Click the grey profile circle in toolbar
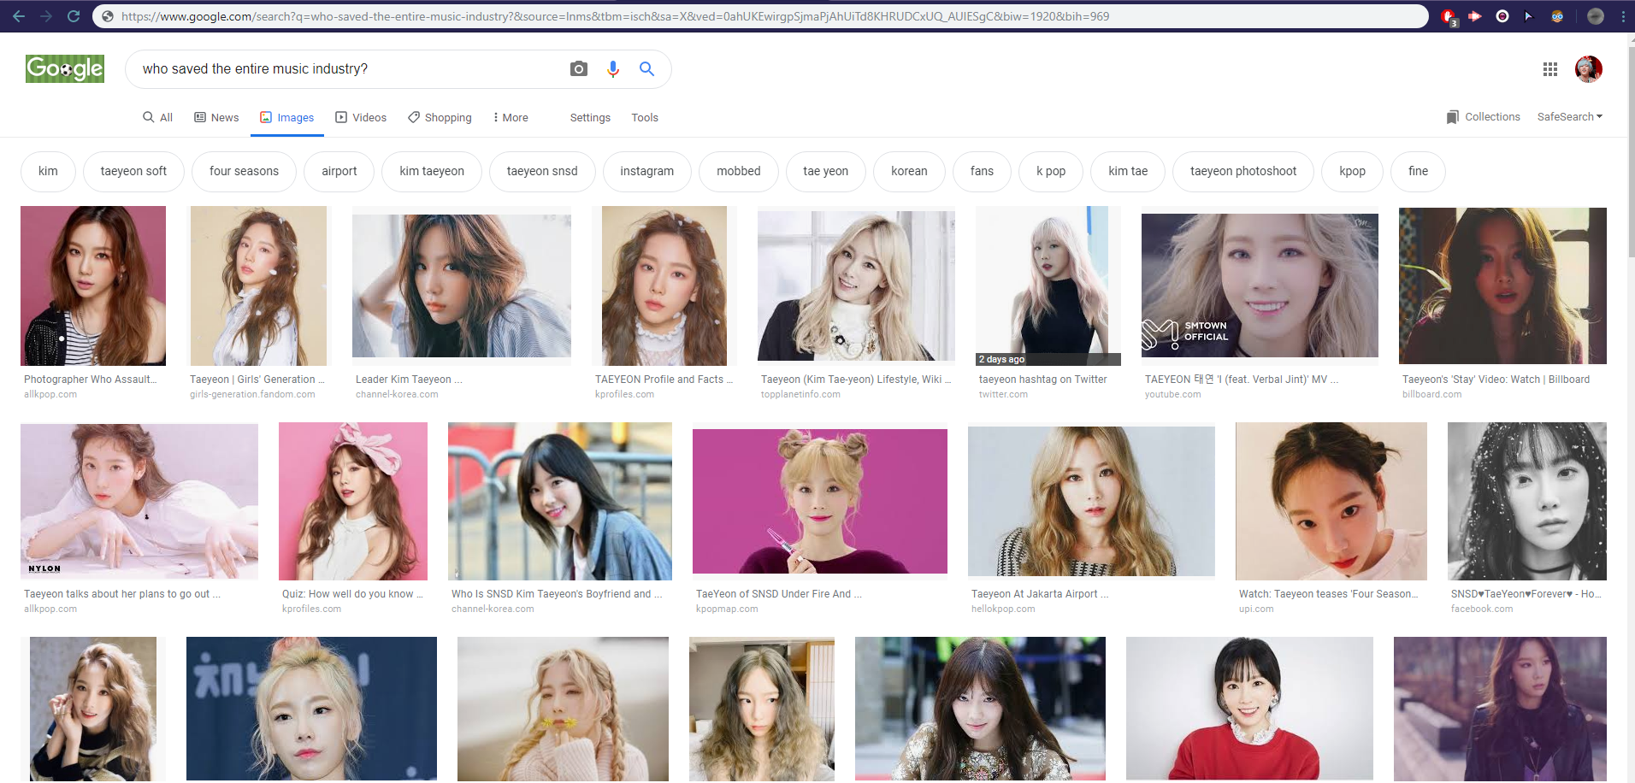The height and width of the screenshot is (783, 1635). (x=1595, y=16)
